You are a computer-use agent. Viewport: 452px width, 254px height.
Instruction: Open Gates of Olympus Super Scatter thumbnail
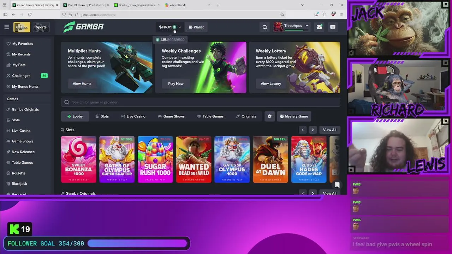pyautogui.click(x=117, y=159)
